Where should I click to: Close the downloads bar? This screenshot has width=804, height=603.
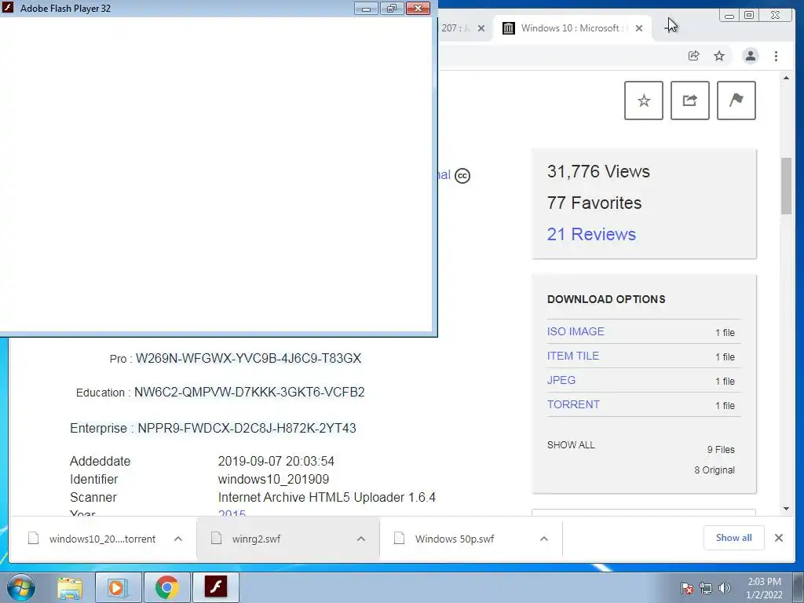coord(778,538)
